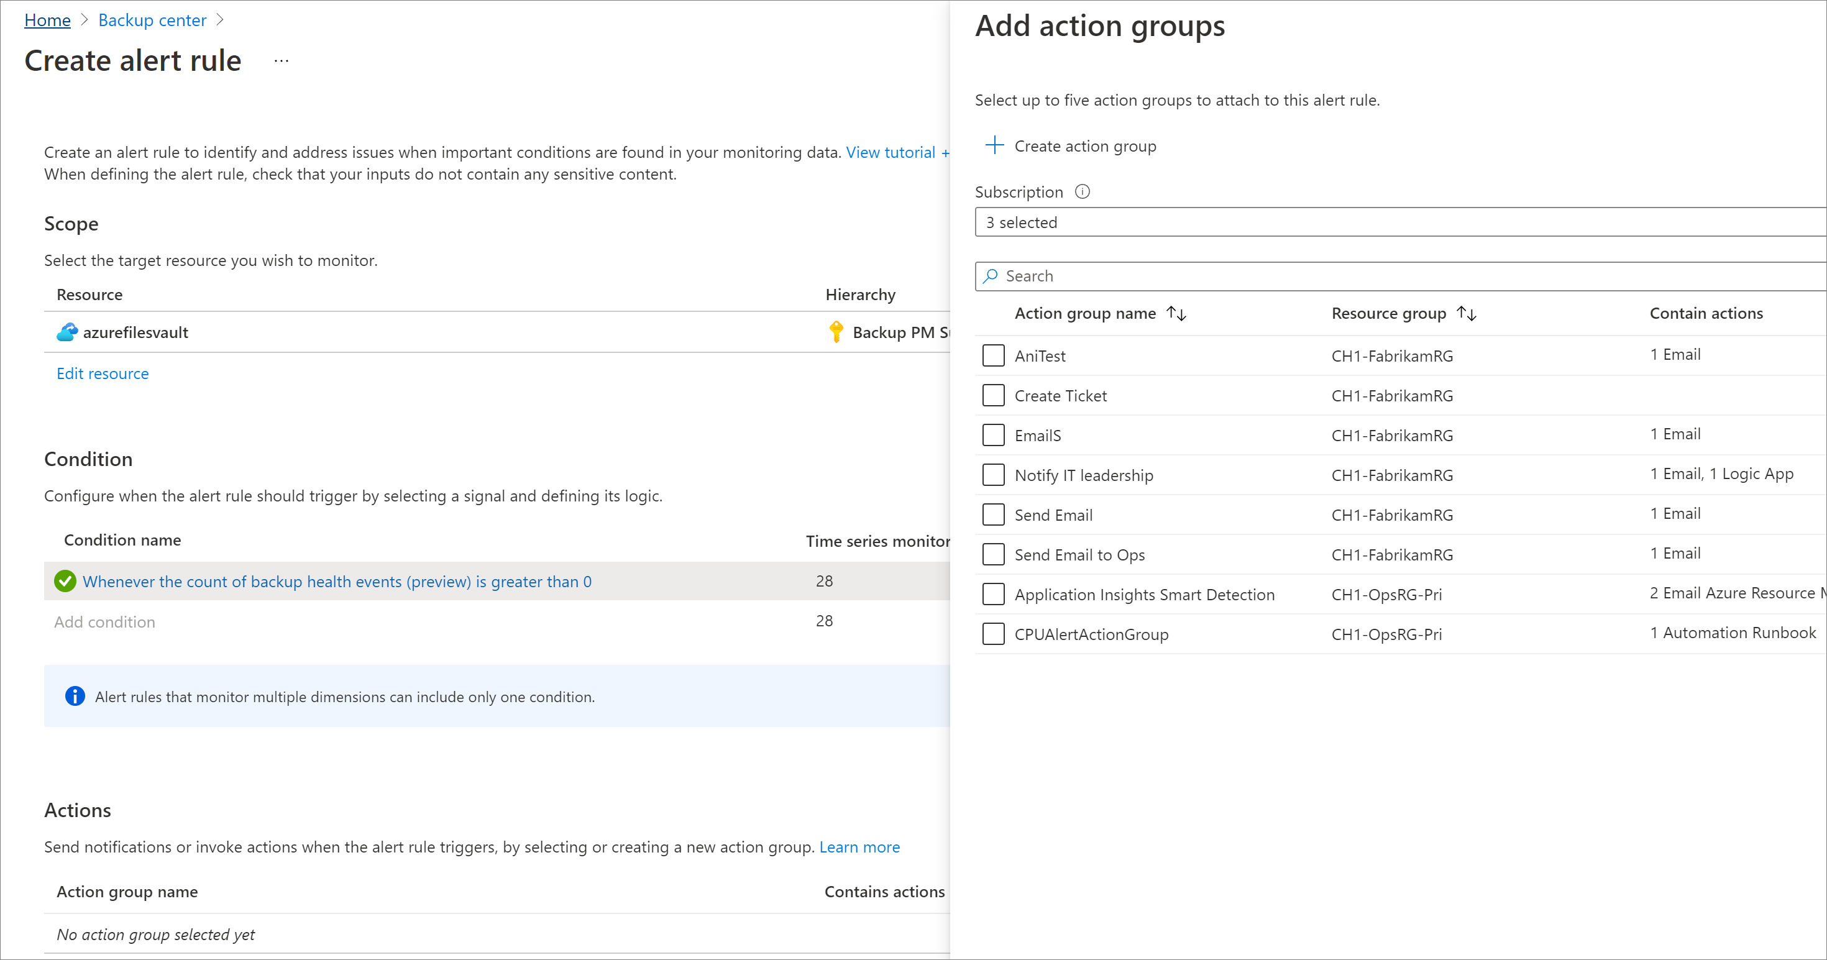Click the azurefilesvault resource icon
Screen dimensions: 1827x960
(65, 332)
